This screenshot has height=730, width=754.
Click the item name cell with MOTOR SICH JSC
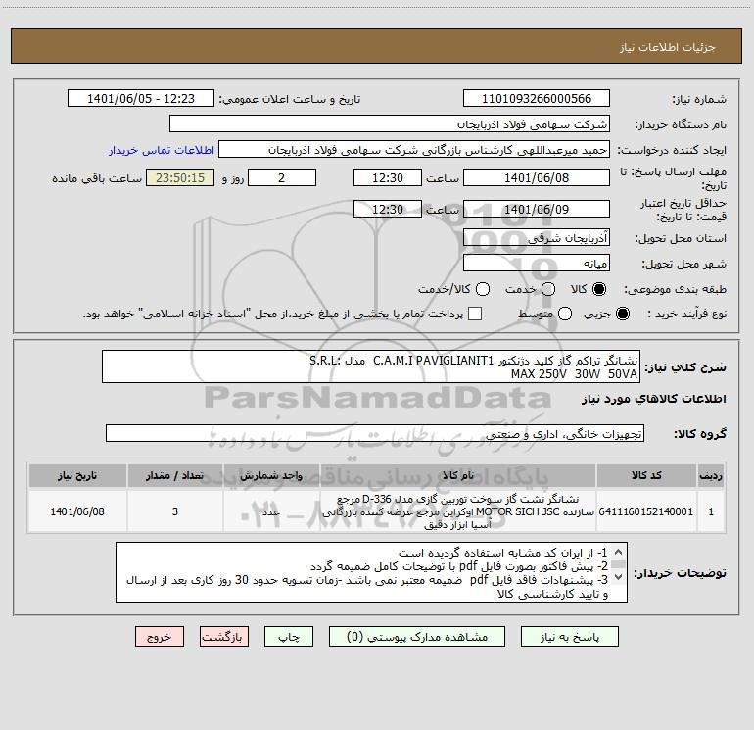click(x=458, y=511)
